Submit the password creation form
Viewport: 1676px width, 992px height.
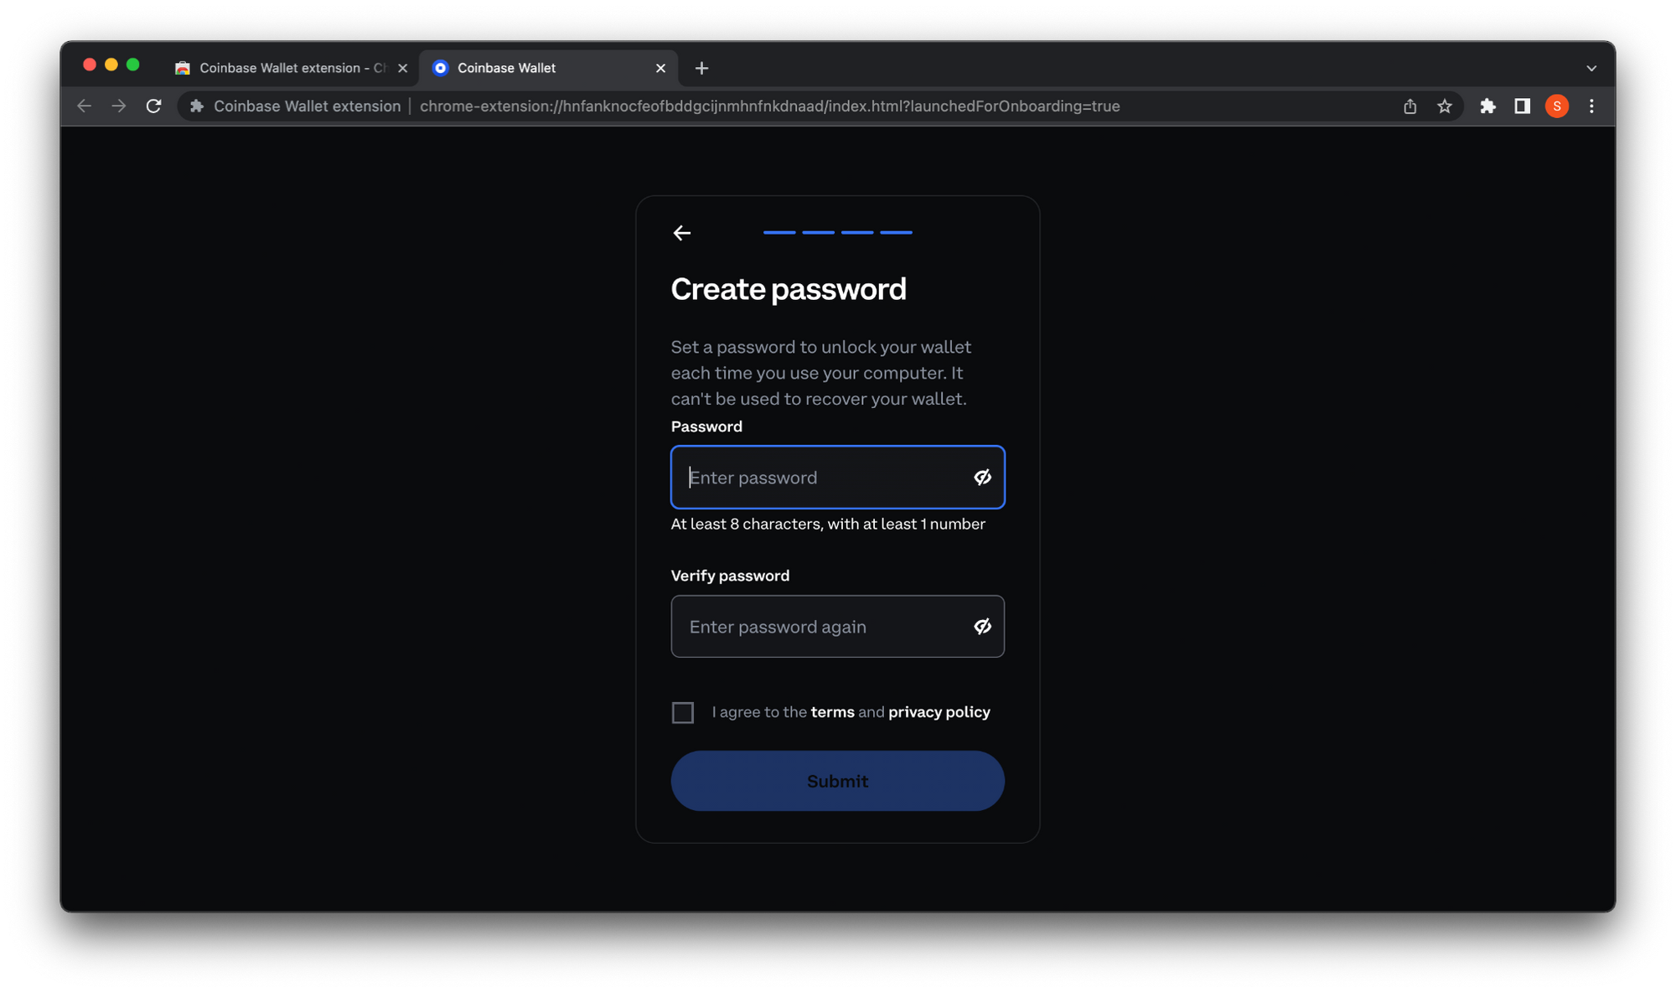pos(837,781)
